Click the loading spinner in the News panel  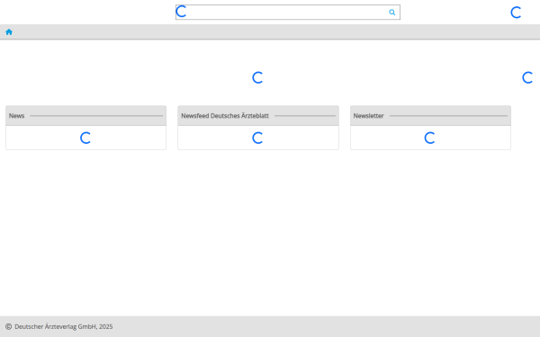(85, 137)
